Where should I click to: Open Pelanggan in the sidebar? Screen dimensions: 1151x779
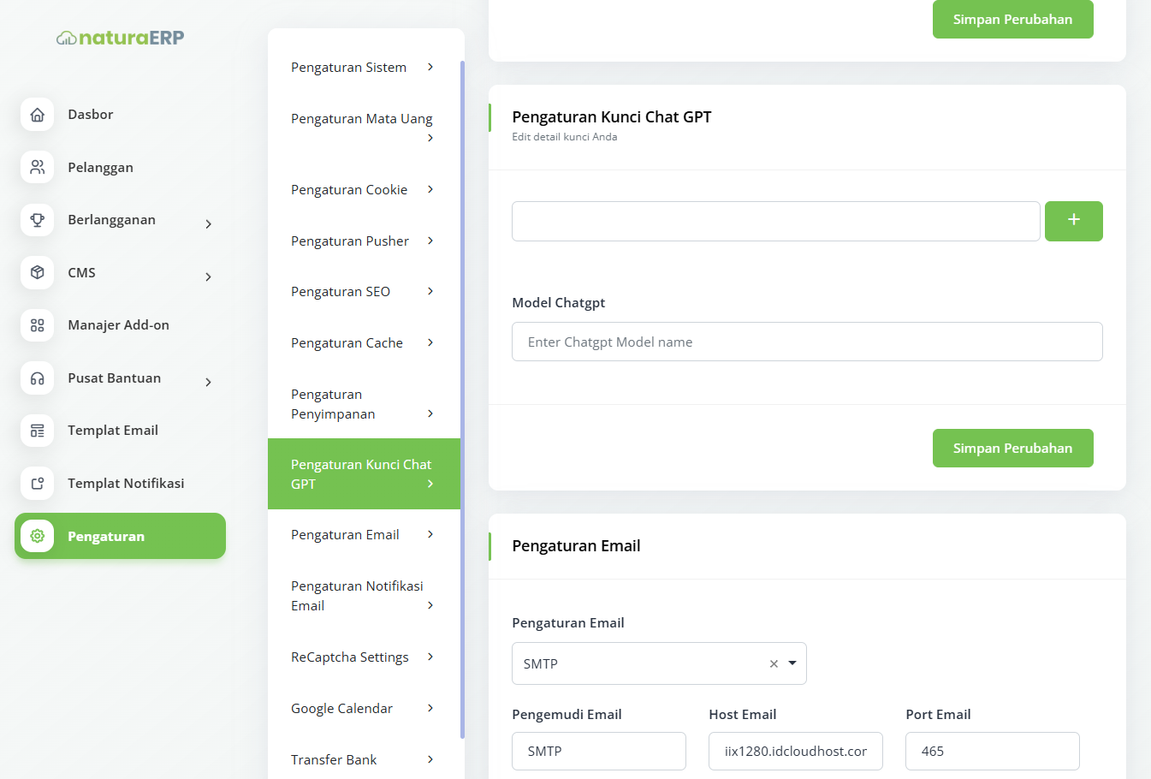pos(120,168)
